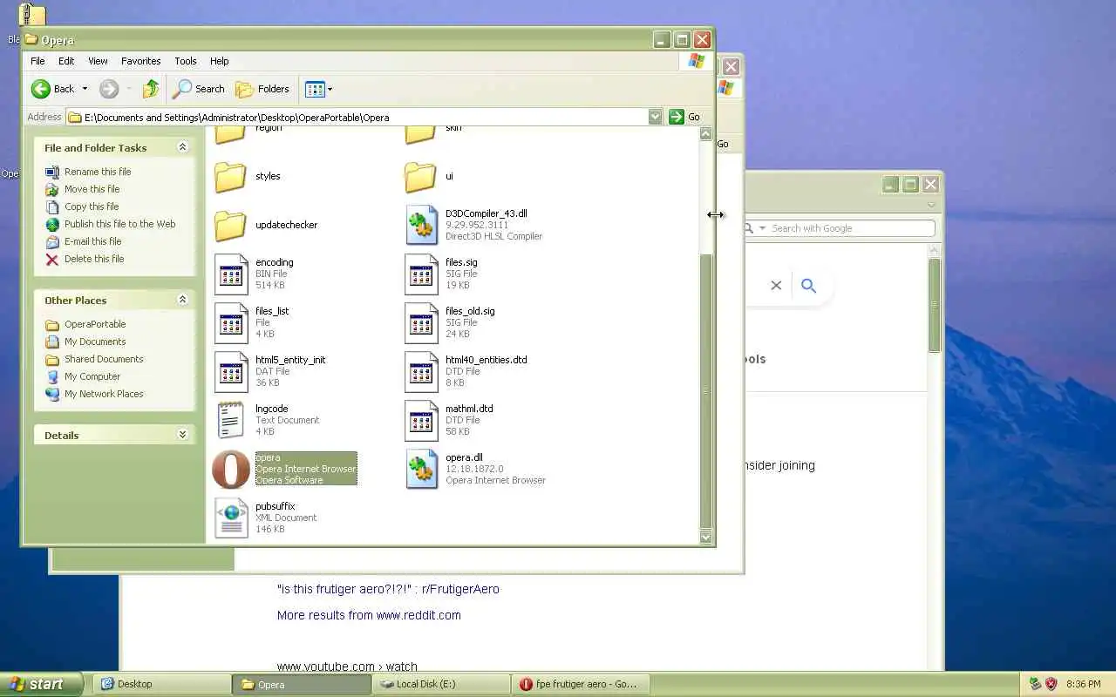Select the styles folder icon
1116x697 pixels.
pos(230,176)
